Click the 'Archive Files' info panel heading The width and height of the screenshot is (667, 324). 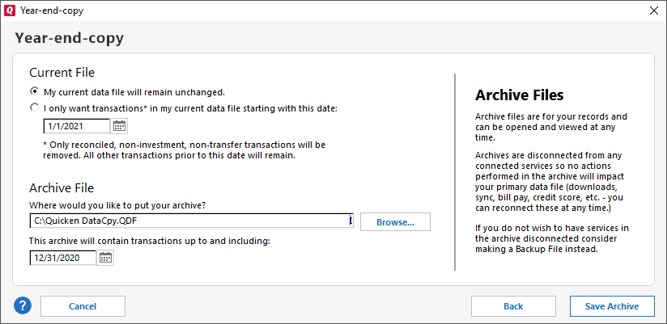[519, 95]
